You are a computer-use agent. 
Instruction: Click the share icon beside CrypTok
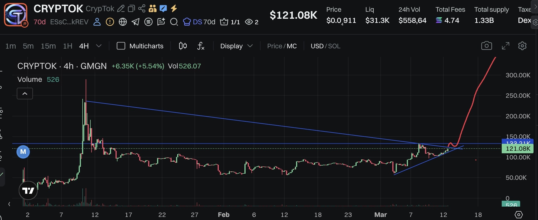(142, 9)
